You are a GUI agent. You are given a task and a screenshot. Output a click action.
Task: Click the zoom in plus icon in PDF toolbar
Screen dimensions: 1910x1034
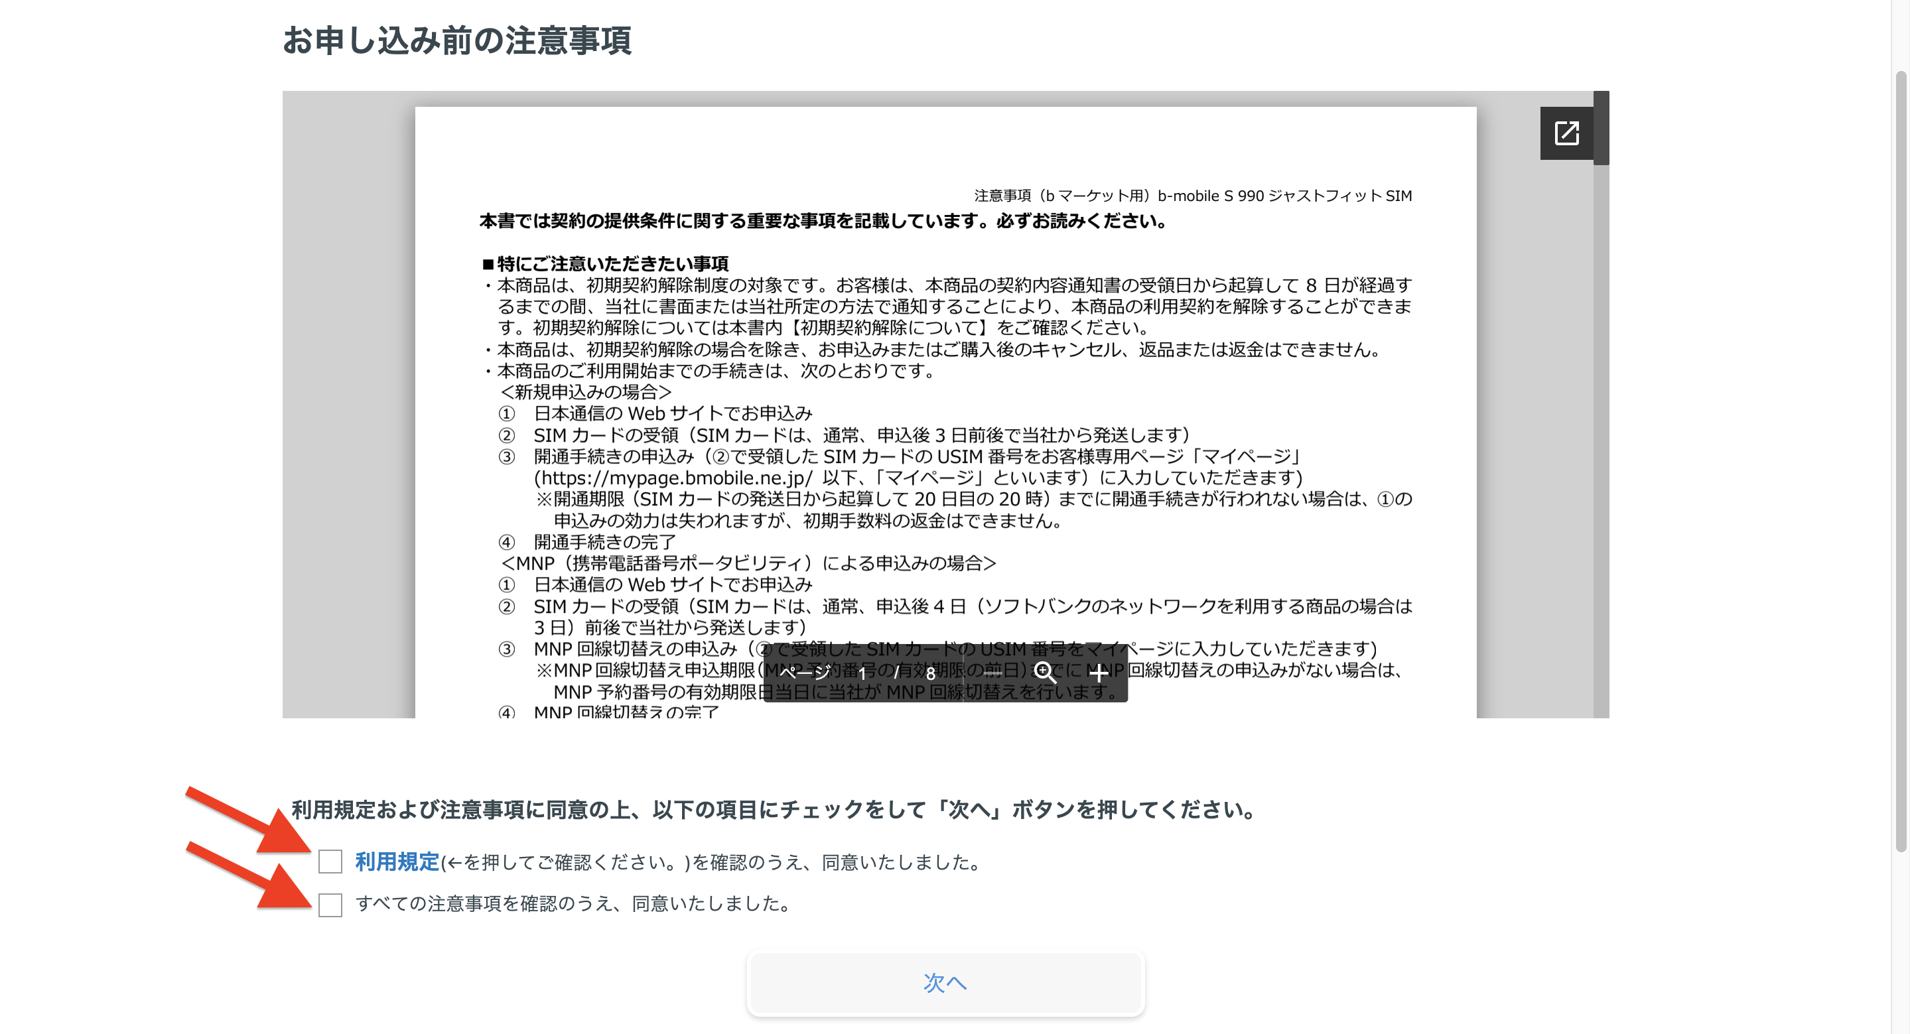tap(1099, 673)
